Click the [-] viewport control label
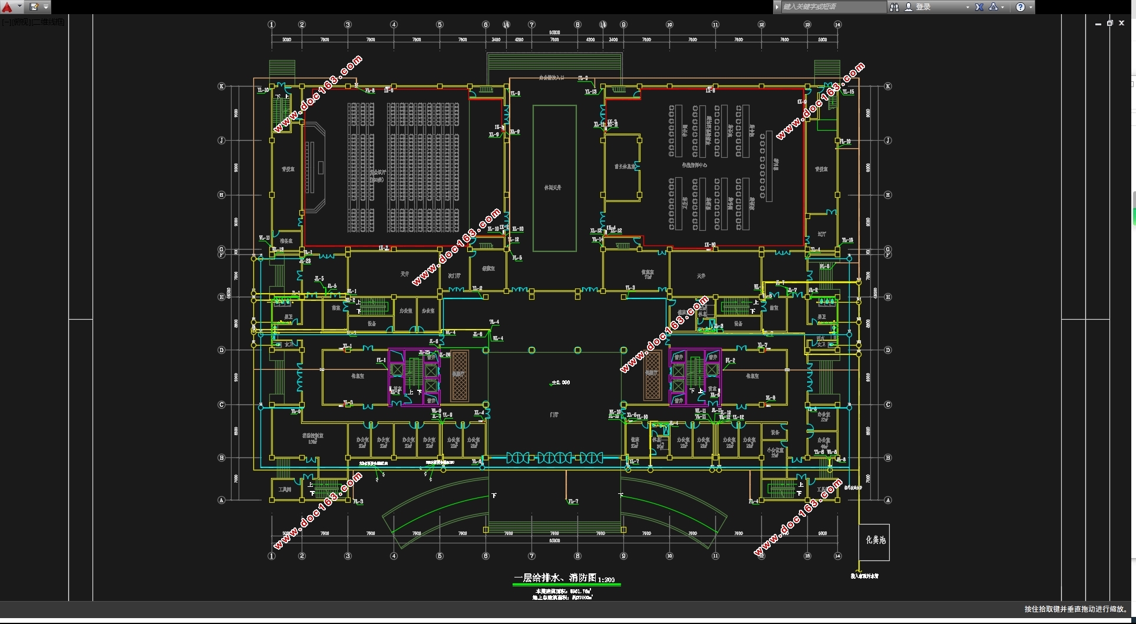The image size is (1136, 624). 6,22
